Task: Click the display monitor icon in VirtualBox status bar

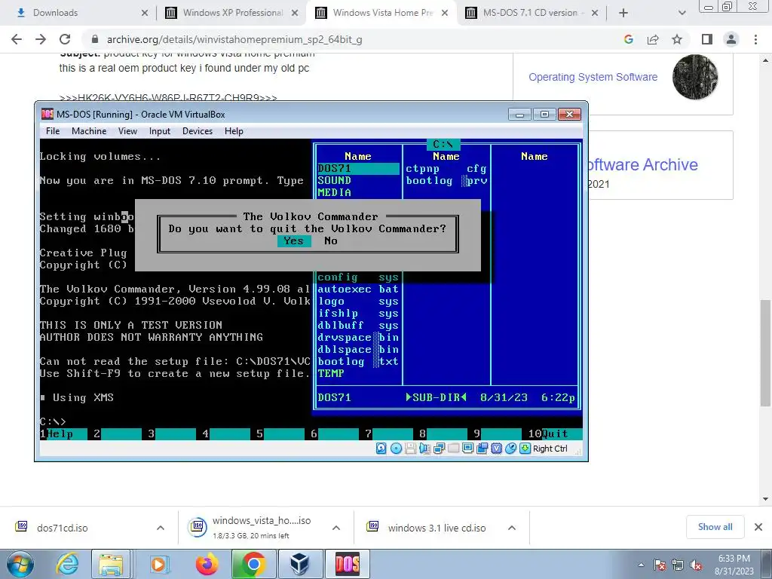Action: coord(467,449)
